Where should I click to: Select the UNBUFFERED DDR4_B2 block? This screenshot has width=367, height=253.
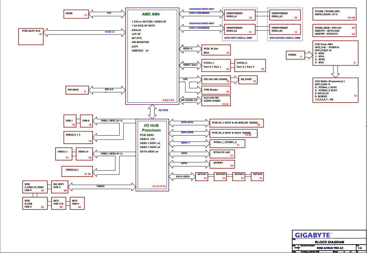coord(285,30)
